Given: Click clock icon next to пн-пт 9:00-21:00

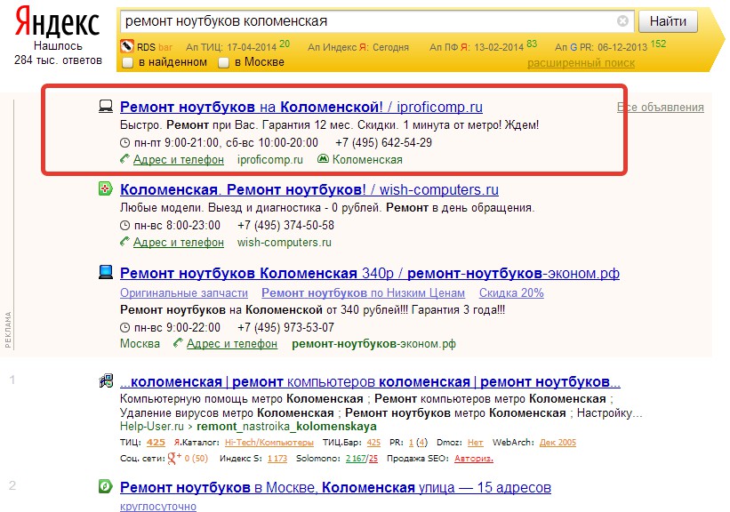Looking at the screenshot, I should pos(124,142).
